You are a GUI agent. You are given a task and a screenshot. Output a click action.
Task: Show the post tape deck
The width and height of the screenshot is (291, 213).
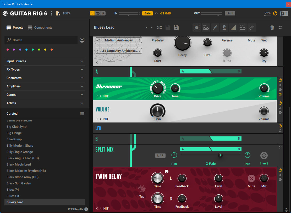(242, 28)
